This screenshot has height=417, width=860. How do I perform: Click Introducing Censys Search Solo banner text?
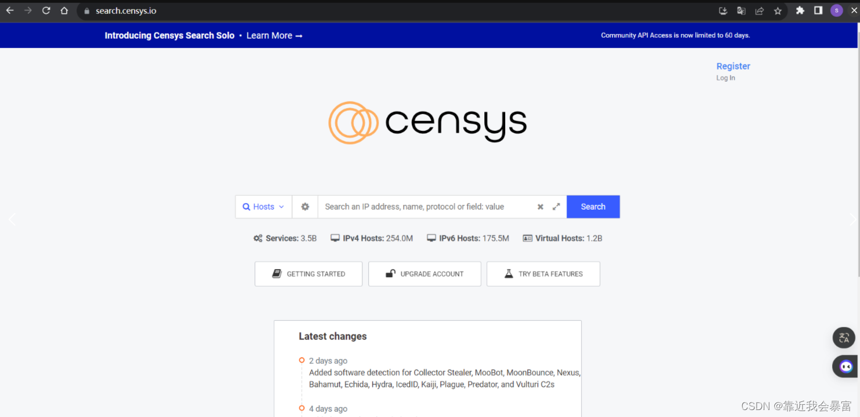tap(169, 35)
